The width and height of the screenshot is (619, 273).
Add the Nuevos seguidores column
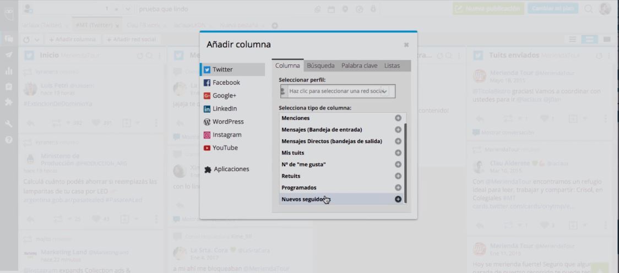tap(398, 199)
